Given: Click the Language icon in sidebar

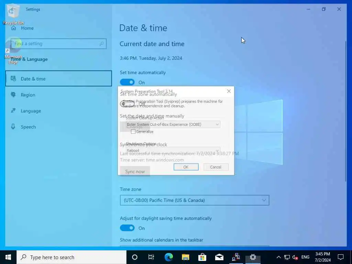Looking at the screenshot, I should (13, 111).
